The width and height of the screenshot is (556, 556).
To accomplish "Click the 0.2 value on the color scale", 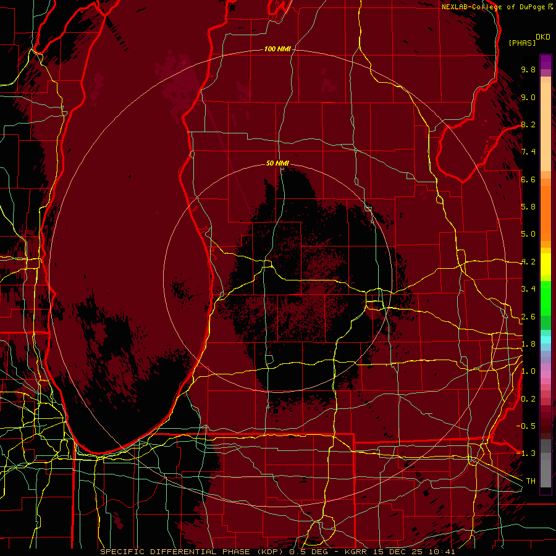I will pyautogui.click(x=528, y=399).
